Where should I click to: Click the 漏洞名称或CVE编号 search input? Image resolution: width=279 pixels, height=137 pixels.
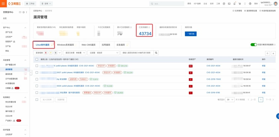137,53
